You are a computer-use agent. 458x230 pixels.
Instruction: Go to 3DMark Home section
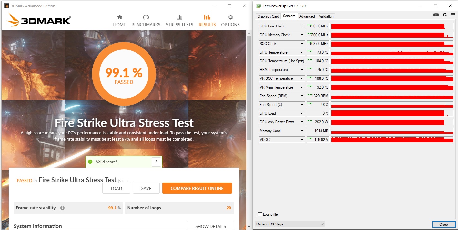(x=119, y=21)
